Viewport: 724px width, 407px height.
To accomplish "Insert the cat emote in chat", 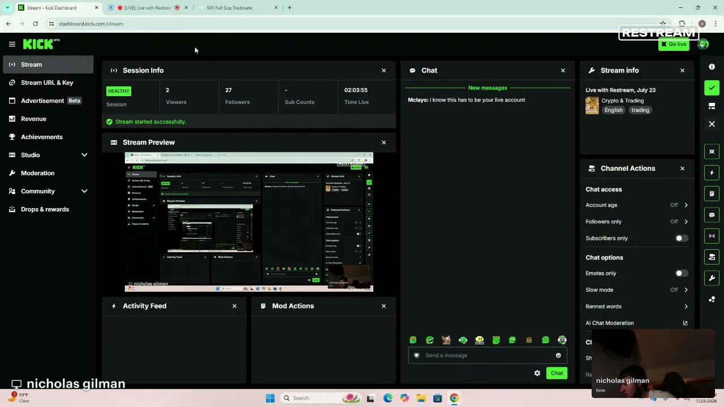I will coord(446,340).
